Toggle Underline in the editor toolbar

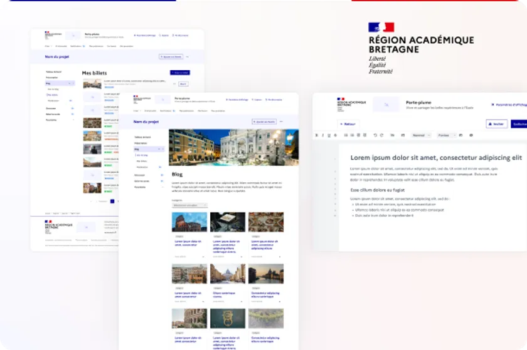(x=329, y=135)
